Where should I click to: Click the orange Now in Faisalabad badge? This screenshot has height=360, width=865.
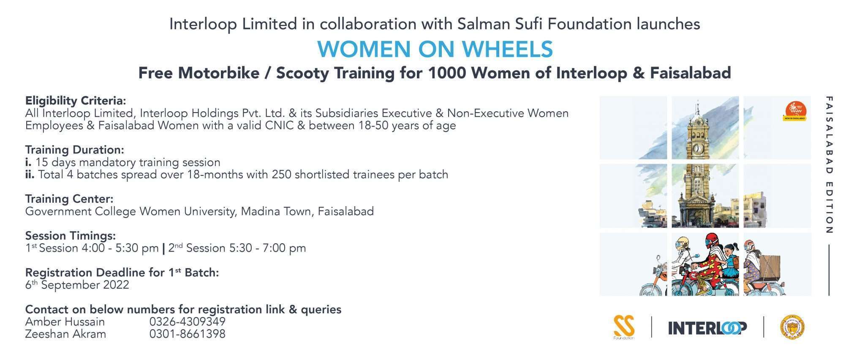[796, 111]
